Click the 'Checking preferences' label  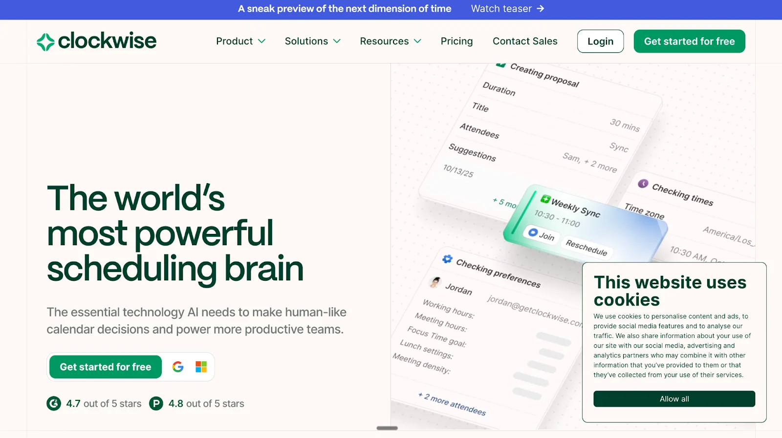pyautogui.click(x=499, y=273)
